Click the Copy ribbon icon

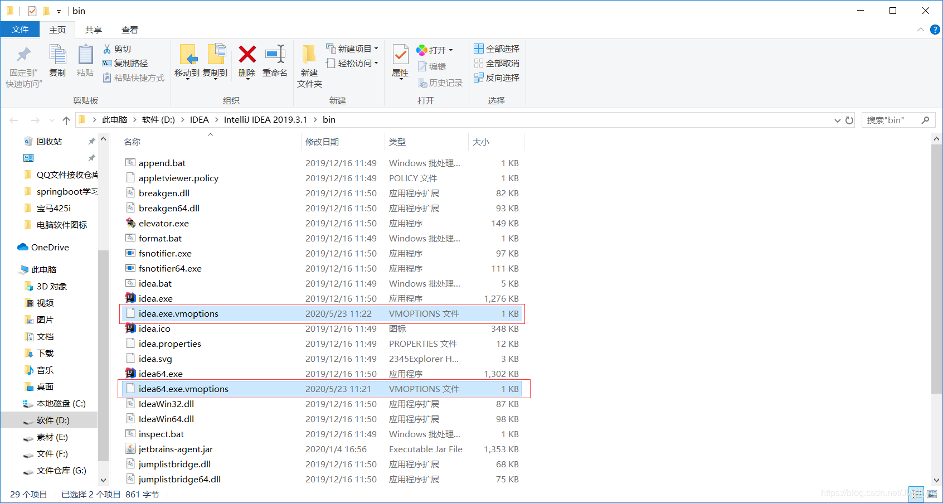57,55
